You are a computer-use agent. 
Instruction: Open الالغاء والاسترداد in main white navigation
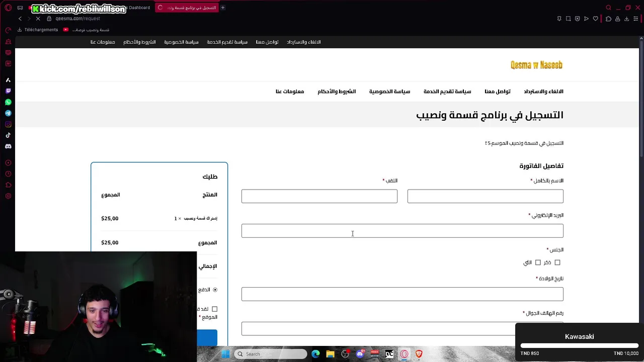click(x=543, y=92)
